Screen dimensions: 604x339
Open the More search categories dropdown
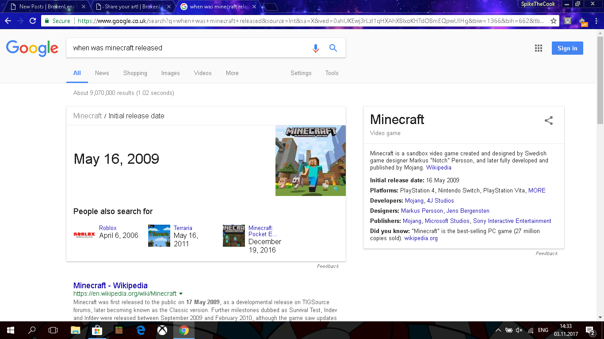click(x=232, y=73)
